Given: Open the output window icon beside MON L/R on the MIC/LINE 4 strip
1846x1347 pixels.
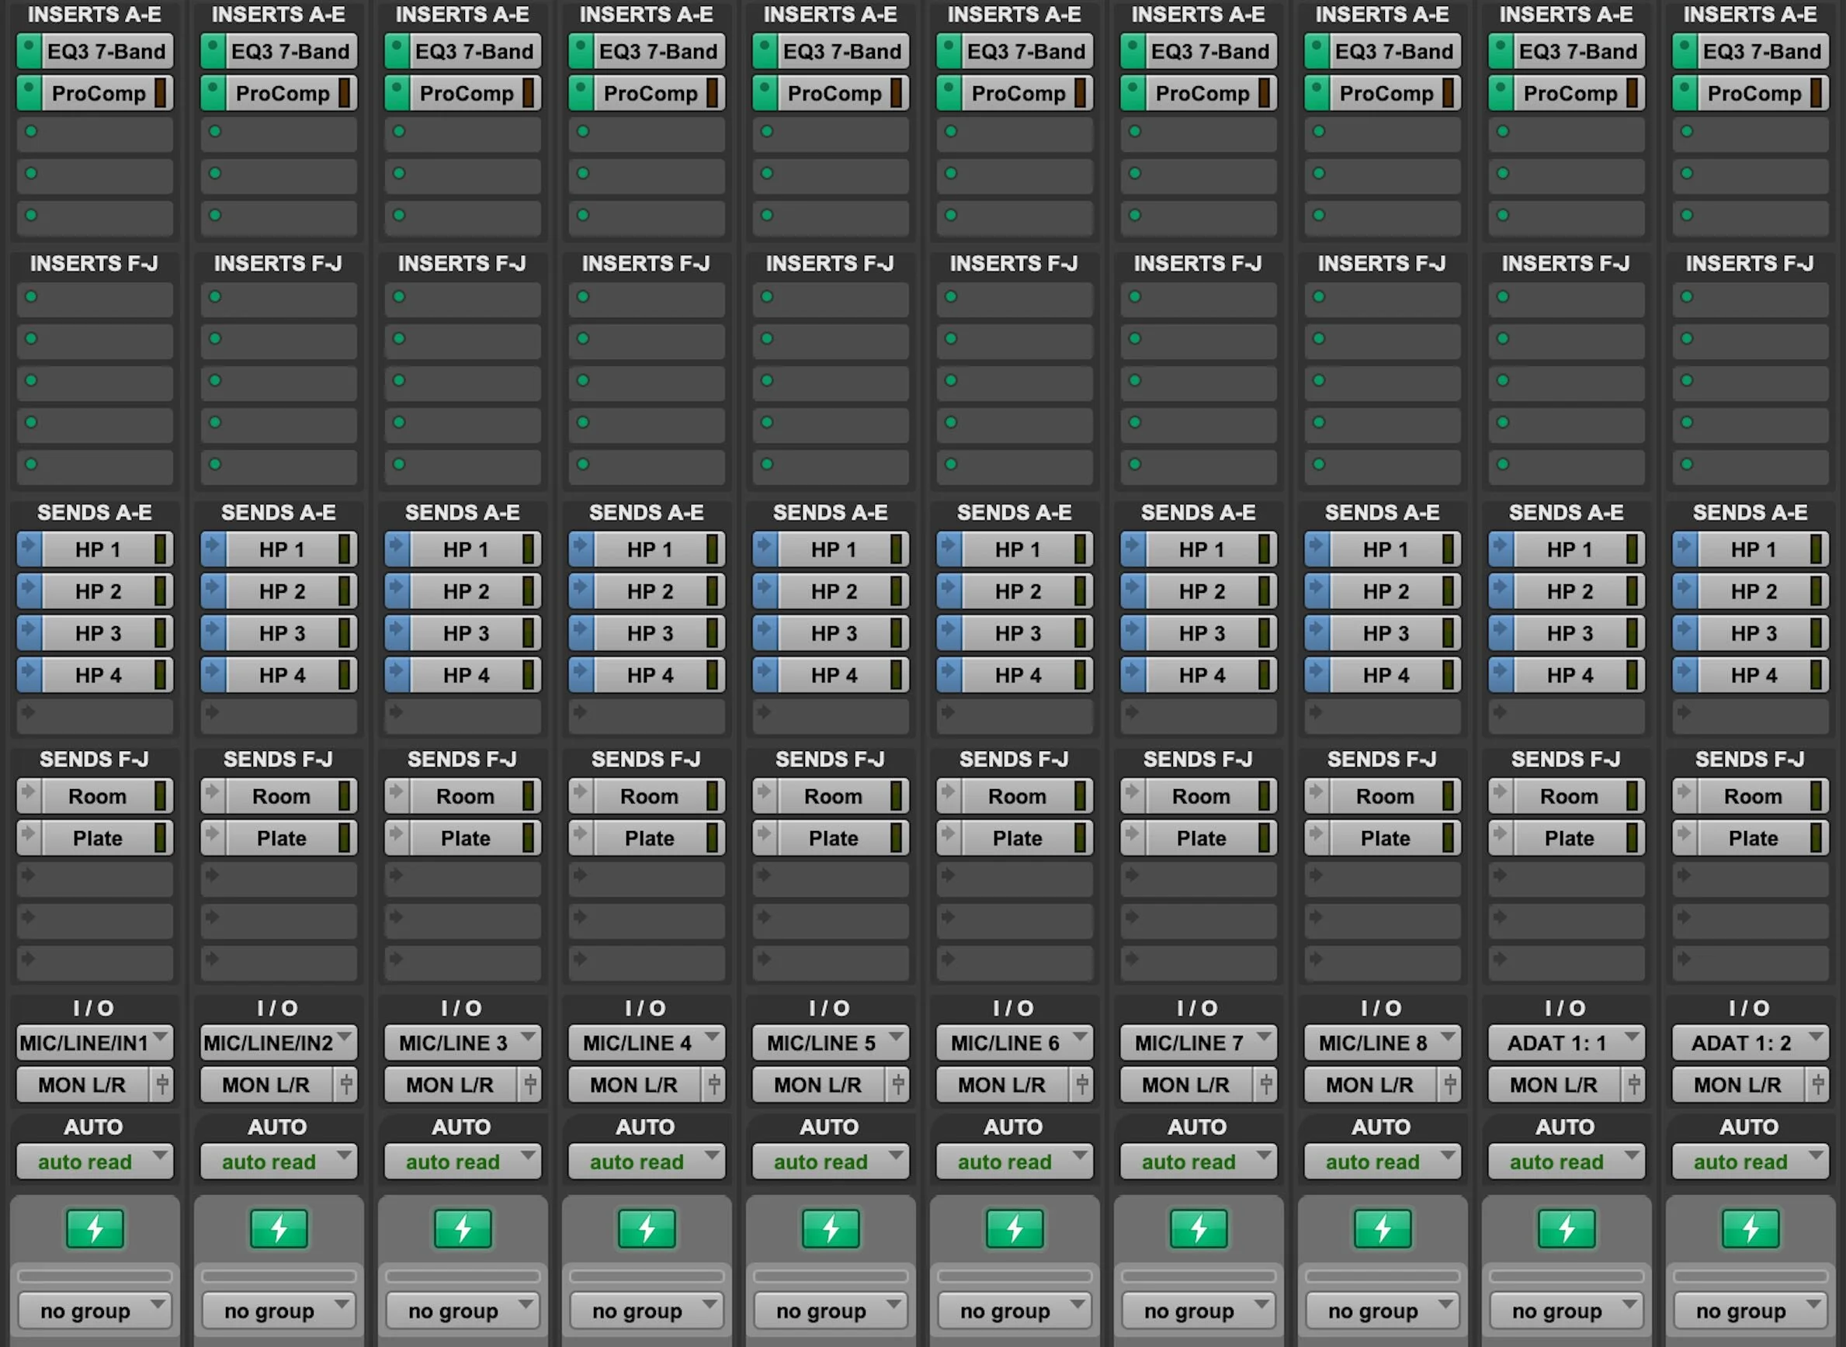Looking at the screenshot, I should point(713,1085).
